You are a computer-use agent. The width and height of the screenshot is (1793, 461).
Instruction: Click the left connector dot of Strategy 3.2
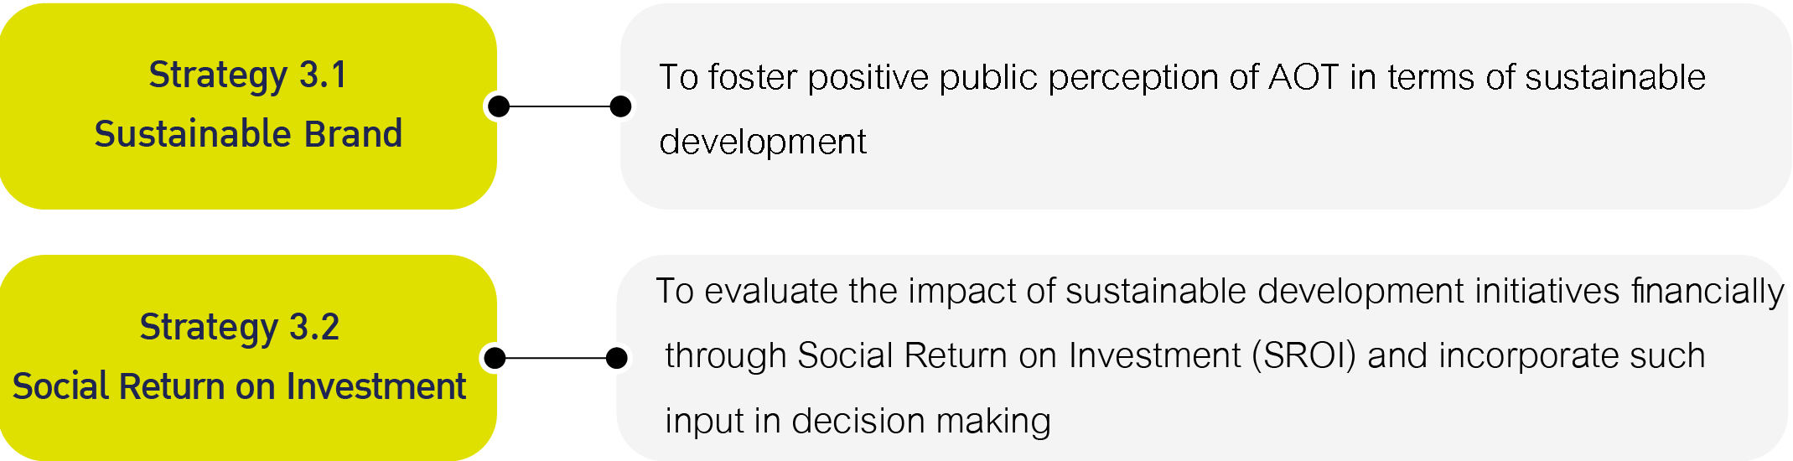point(495,359)
